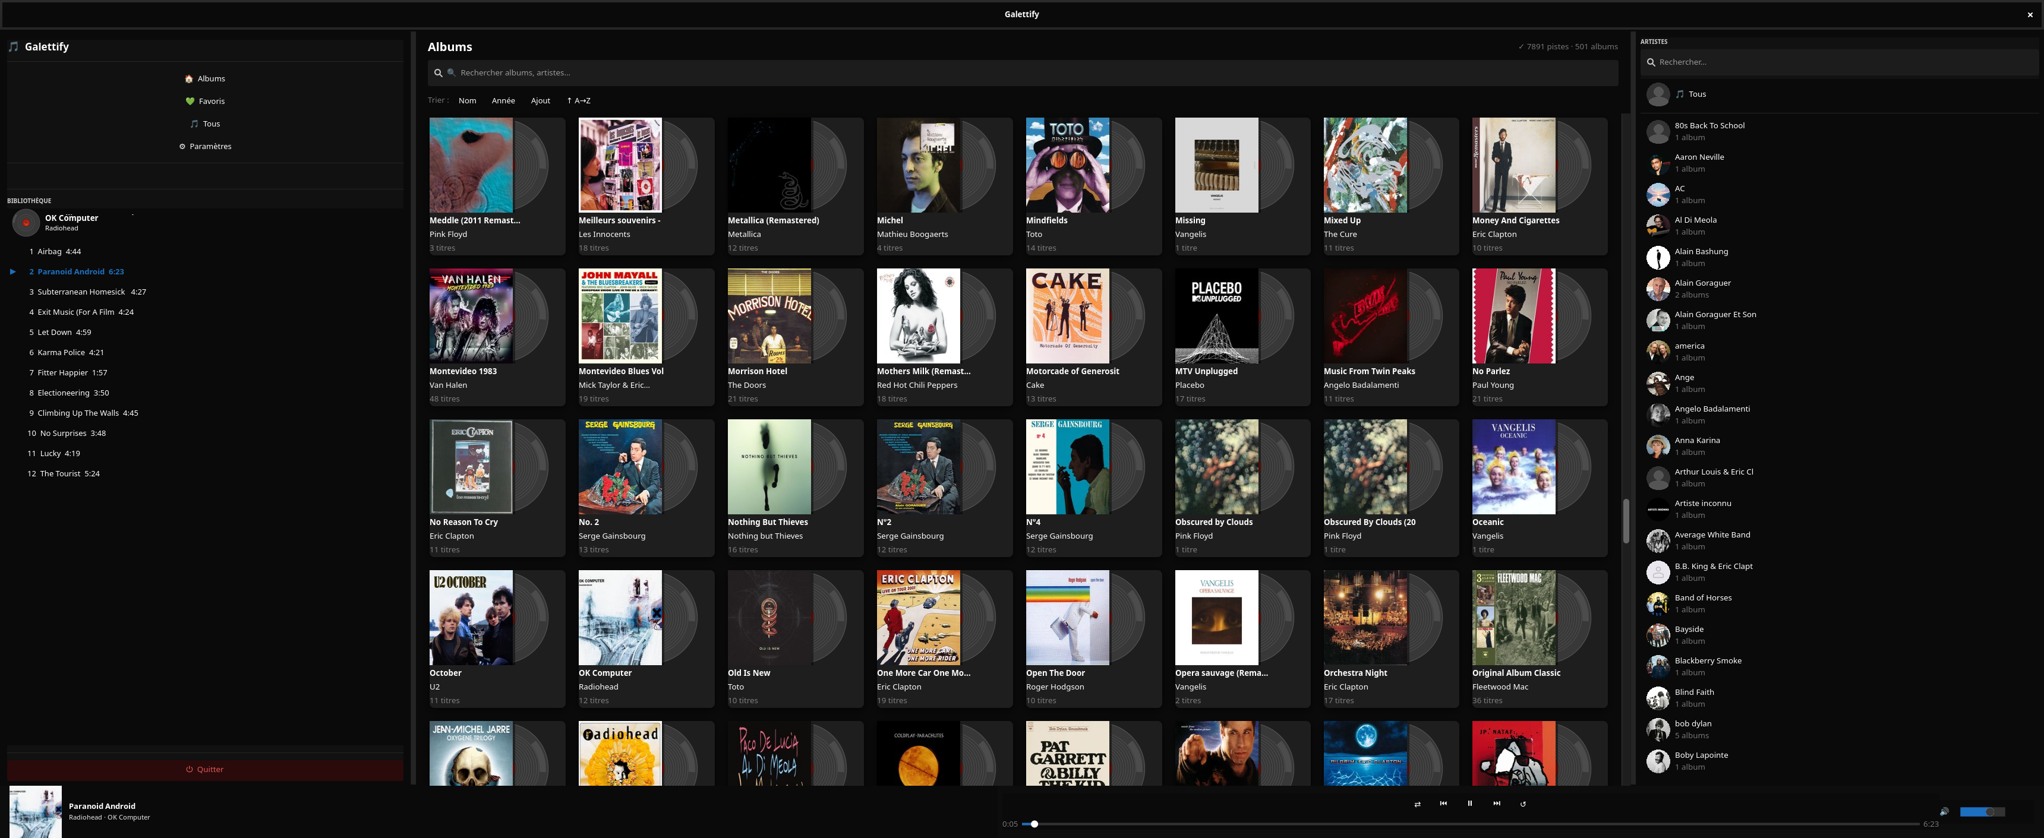The image size is (2044, 838).
Task: Click the OK Computer vinyl disc icon in library
Action: [x=26, y=223]
